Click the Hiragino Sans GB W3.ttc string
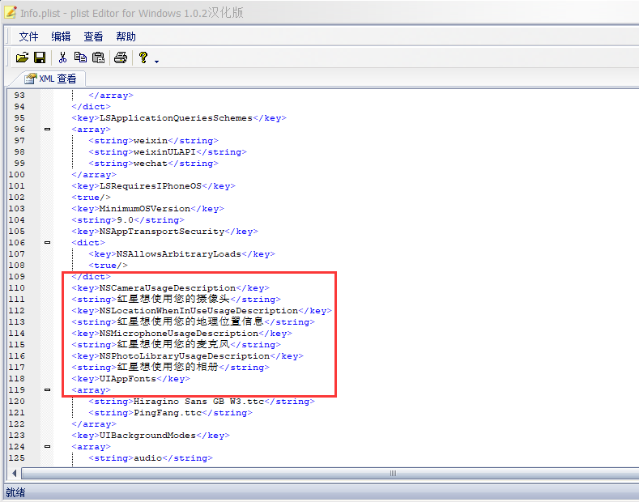The image size is (639, 502). pos(199,402)
